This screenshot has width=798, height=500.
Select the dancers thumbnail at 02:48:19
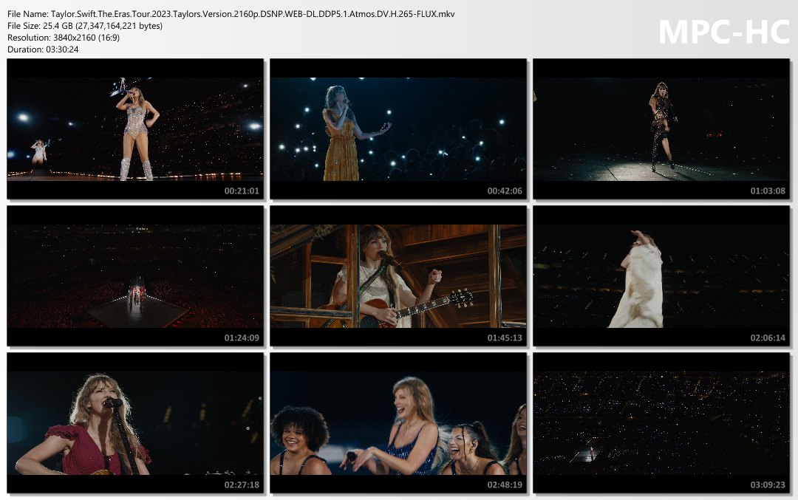(x=398, y=422)
